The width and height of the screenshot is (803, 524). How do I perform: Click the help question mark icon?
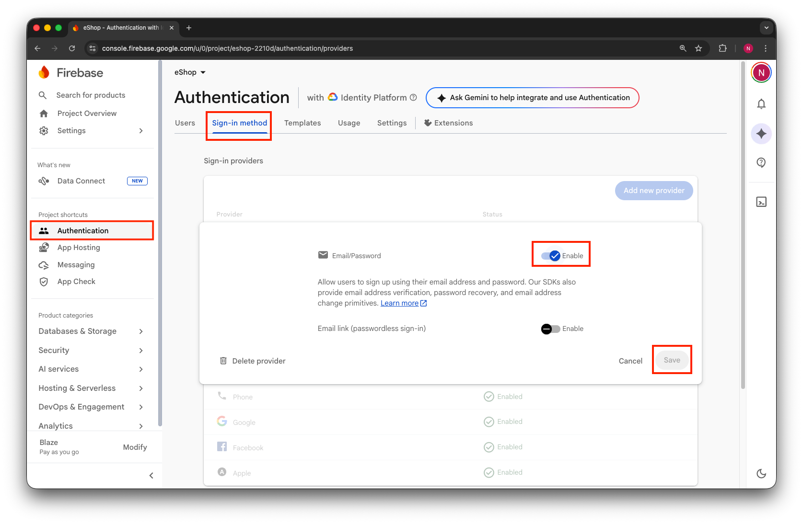(x=761, y=163)
